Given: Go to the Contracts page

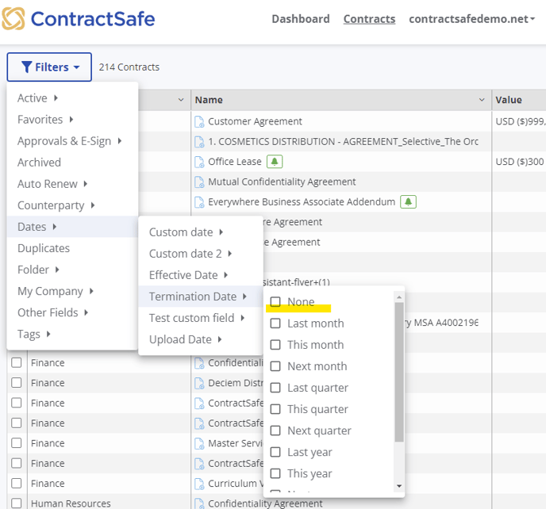Looking at the screenshot, I should [369, 19].
